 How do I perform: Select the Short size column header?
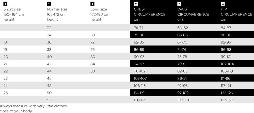tap(14, 14)
